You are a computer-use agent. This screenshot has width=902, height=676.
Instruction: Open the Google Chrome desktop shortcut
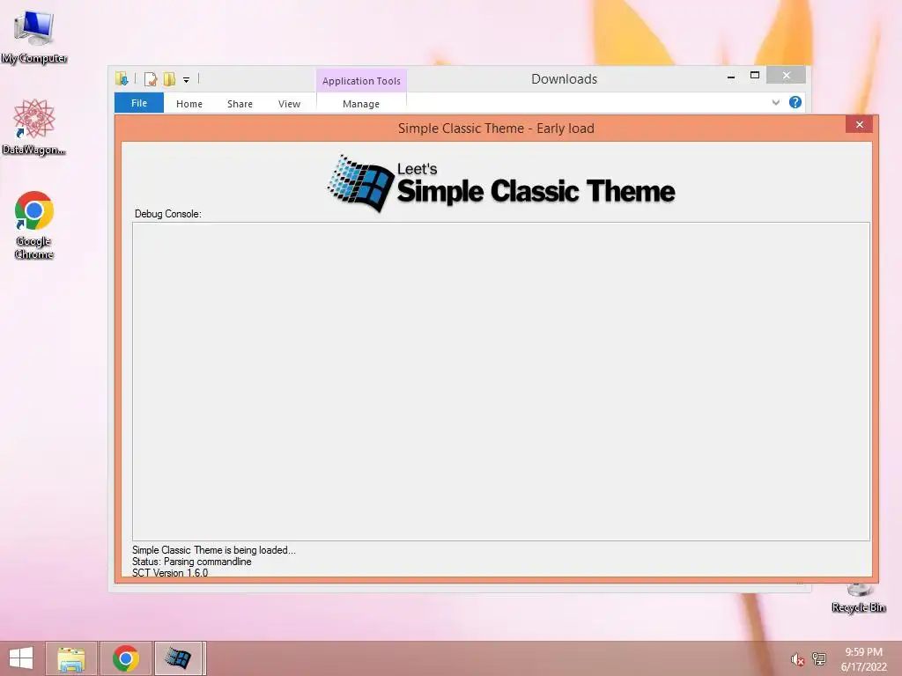tap(34, 224)
